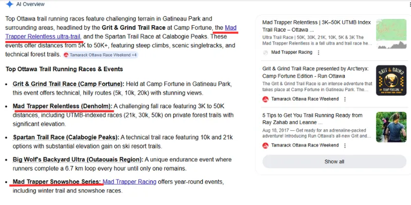Click the Mad Trapper Snowshoe Series heading
This screenshot has width=411, height=205.
pyautogui.click(x=57, y=182)
